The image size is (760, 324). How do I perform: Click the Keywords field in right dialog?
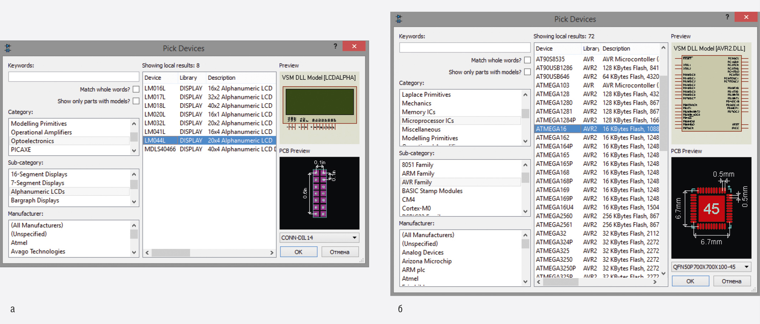point(464,48)
